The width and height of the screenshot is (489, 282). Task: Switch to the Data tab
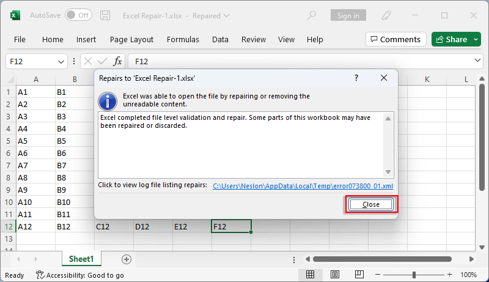(220, 40)
